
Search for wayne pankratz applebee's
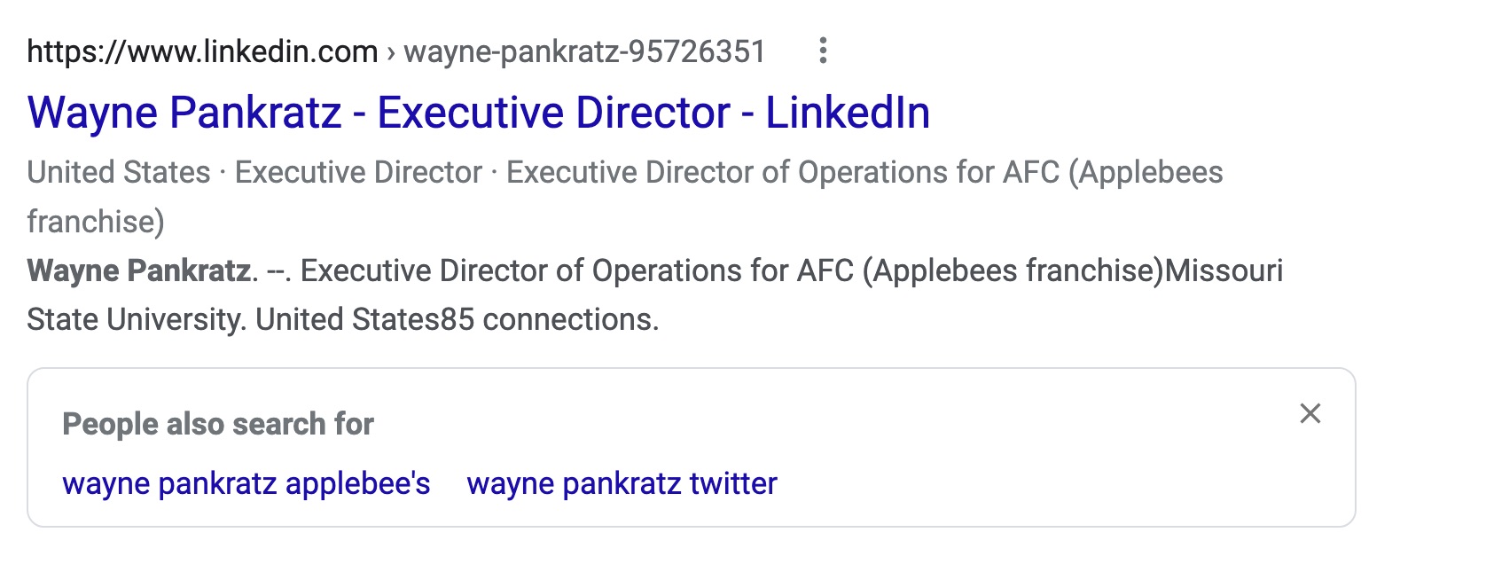click(x=246, y=483)
